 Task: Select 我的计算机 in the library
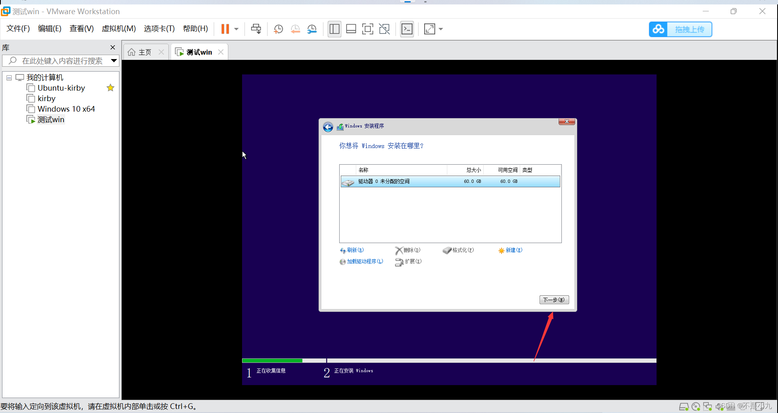tap(45, 77)
